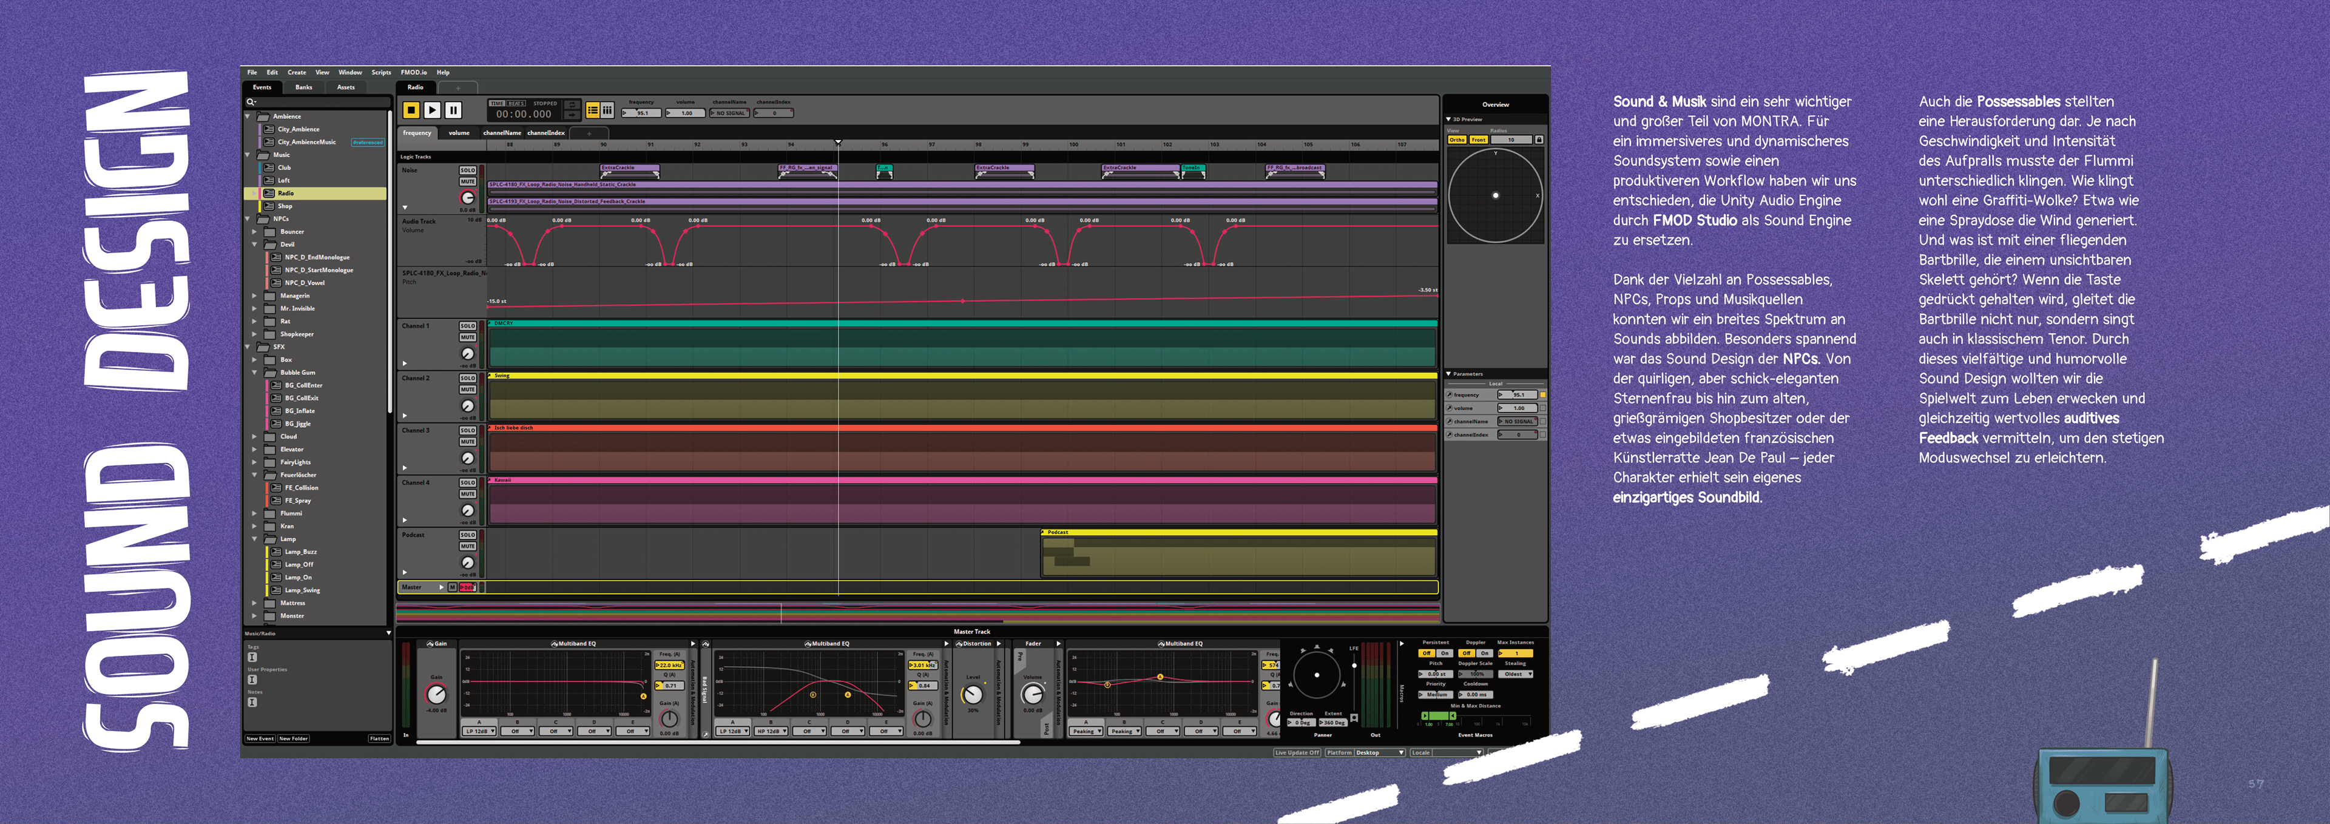Turn Doppler On in Event Macros
Image resolution: width=2330 pixels, height=824 pixels.
click(1484, 653)
